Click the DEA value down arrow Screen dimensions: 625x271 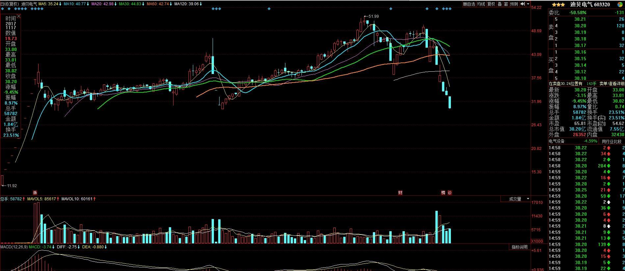106,247
